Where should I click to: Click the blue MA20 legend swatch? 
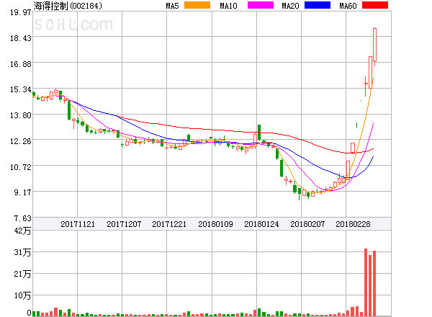pos(318,5)
